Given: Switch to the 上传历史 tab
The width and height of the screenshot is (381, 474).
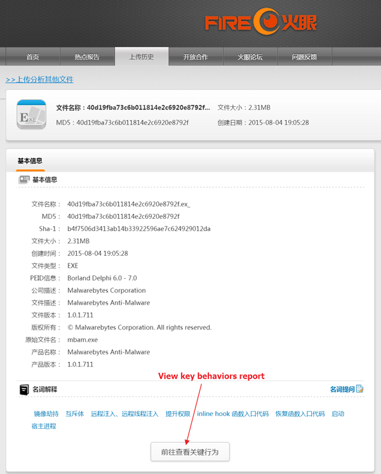Looking at the screenshot, I should pyautogui.click(x=142, y=57).
